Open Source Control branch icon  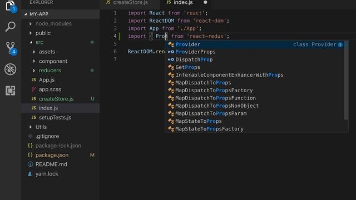click(11, 48)
